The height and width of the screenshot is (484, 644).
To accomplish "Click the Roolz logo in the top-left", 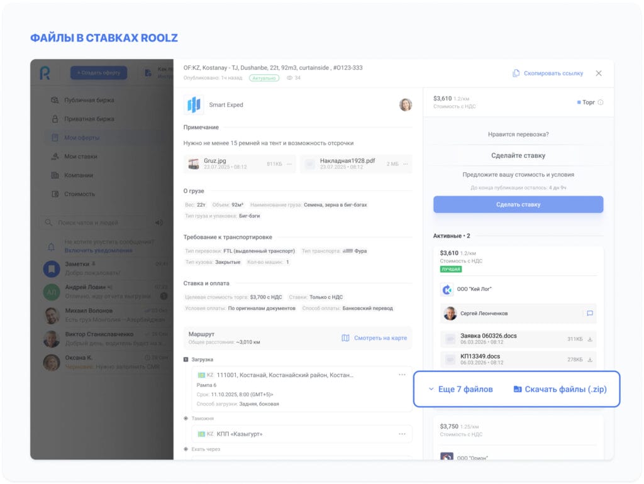I will pyautogui.click(x=45, y=74).
